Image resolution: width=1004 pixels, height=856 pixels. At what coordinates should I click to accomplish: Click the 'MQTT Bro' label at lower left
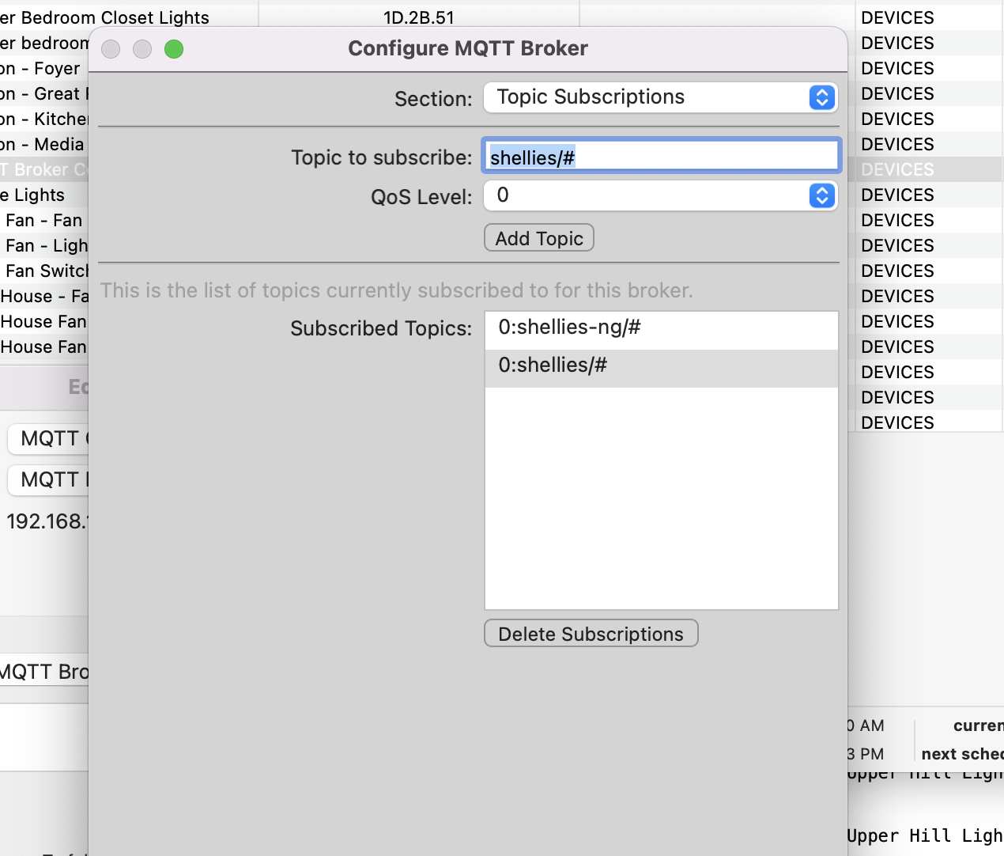[44, 672]
